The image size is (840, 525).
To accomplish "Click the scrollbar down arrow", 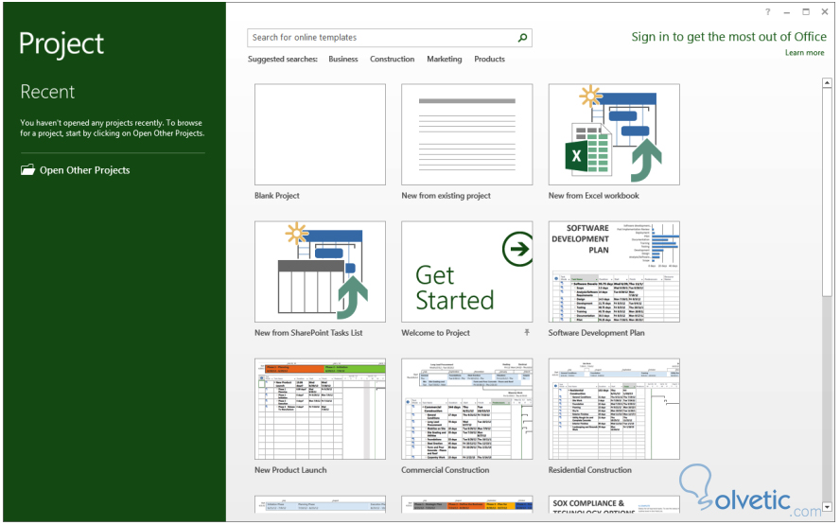I will [x=827, y=506].
